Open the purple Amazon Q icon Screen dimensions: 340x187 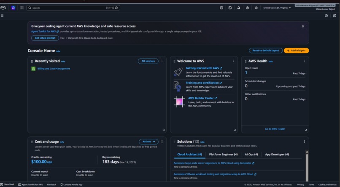(13, 8)
